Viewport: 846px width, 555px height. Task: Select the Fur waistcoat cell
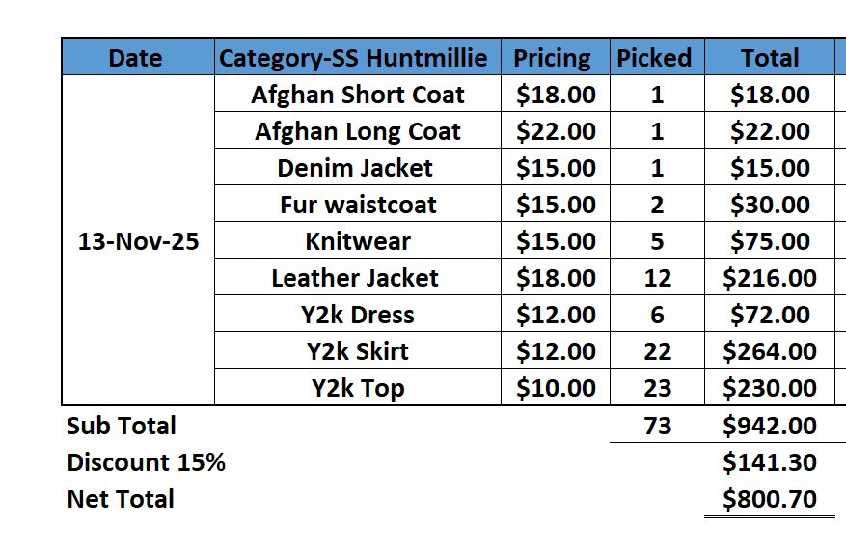coord(357,205)
